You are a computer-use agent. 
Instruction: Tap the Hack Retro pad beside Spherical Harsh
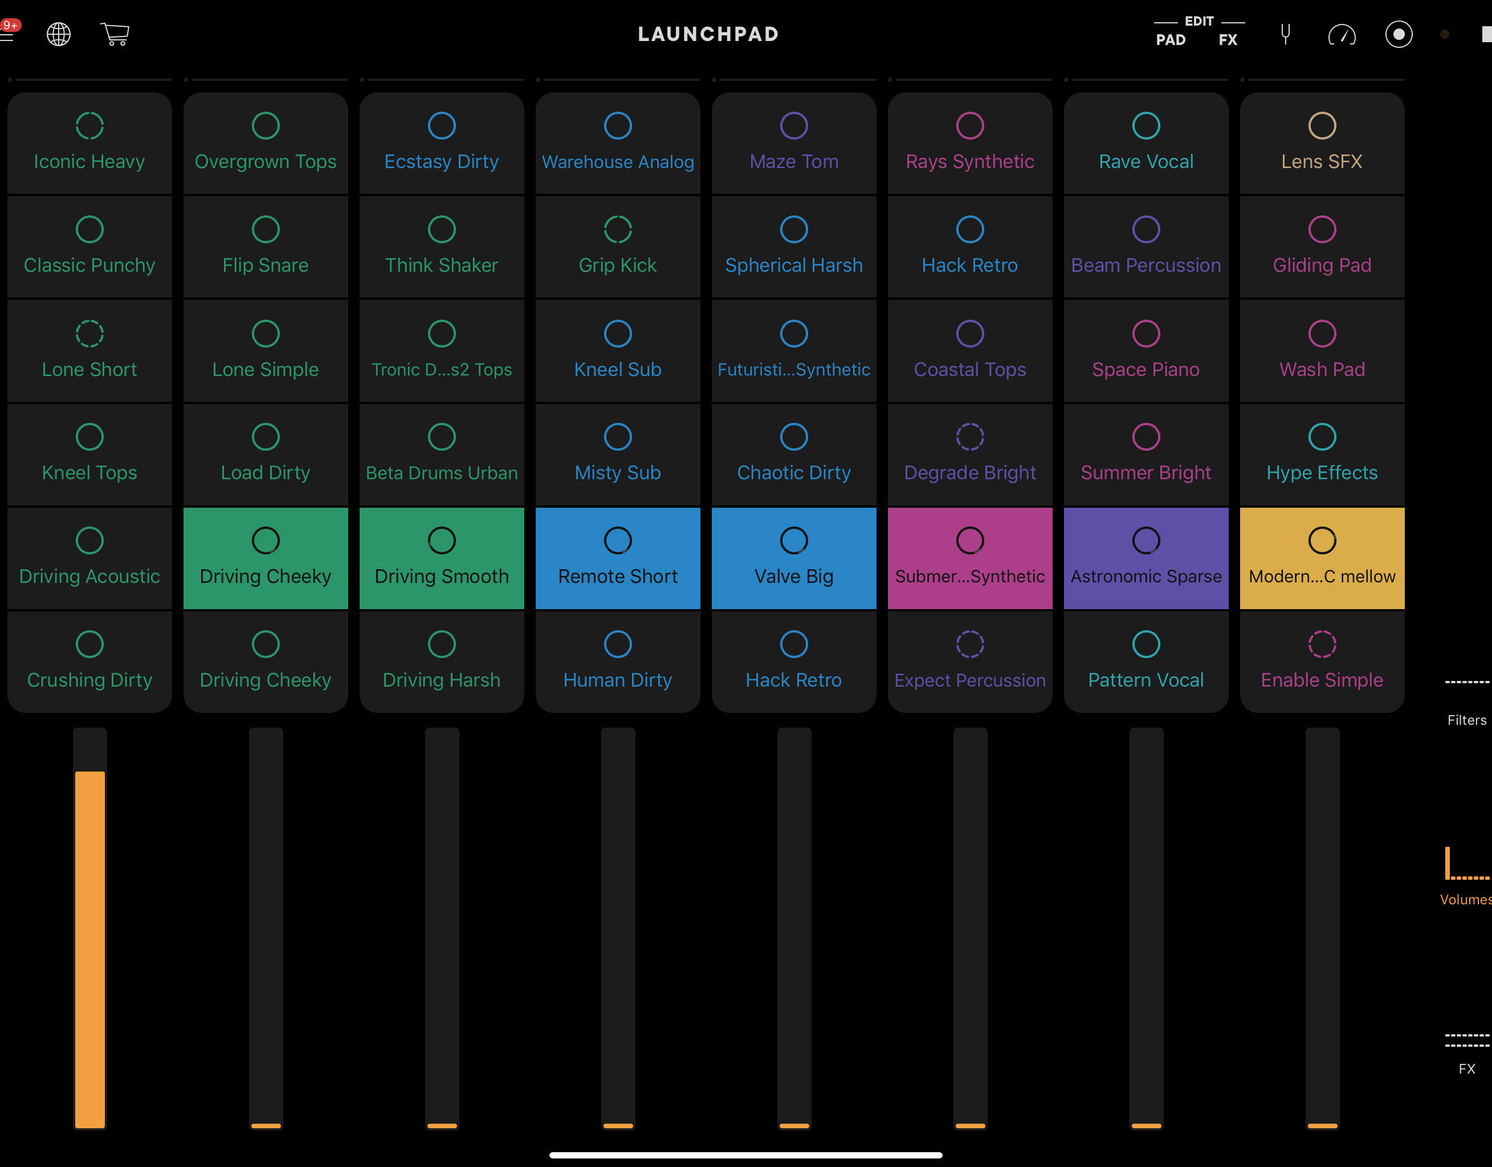[x=970, y=247]
